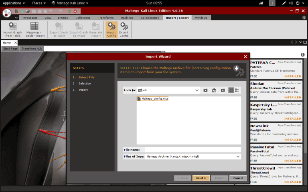The image size is (308, 192).
Task: Switch file chooser to details list view
Action: tap(237, 90)
